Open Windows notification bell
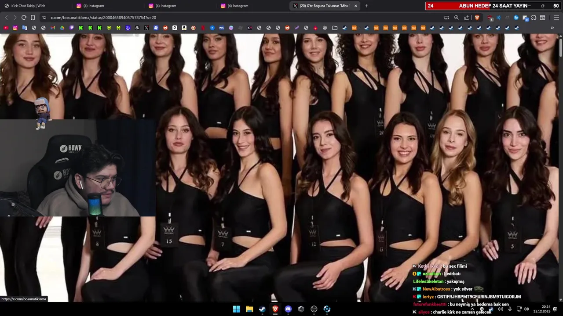 555,309
